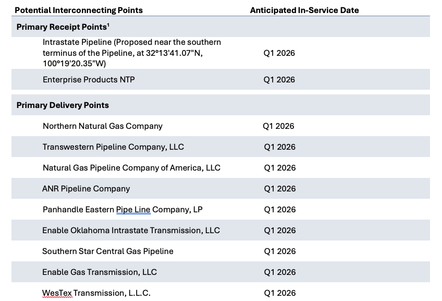Select Natural Gas Pipeline Company of America
Screen dimensions: 442x301
[131, 168]
